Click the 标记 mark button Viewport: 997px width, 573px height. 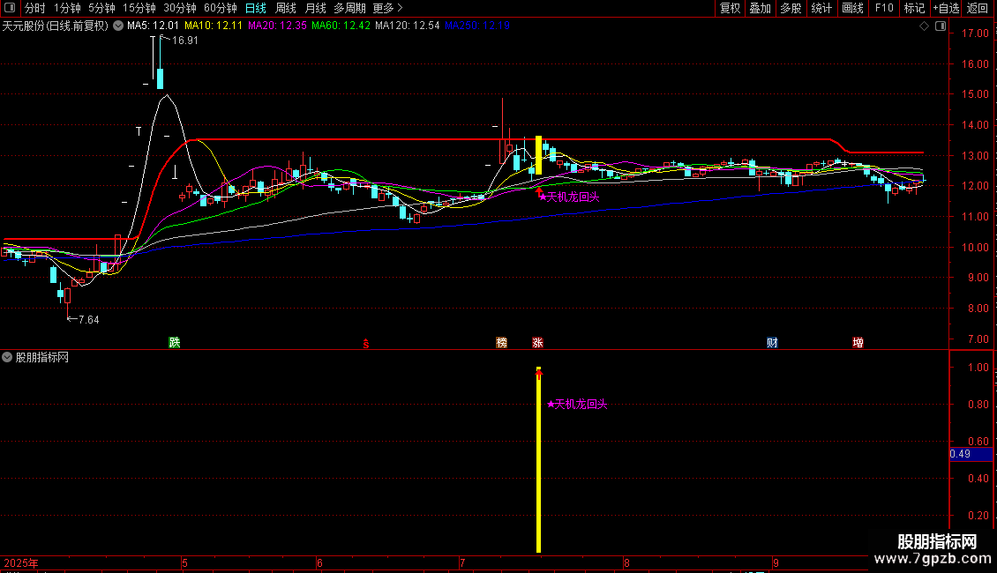(914, 8)
